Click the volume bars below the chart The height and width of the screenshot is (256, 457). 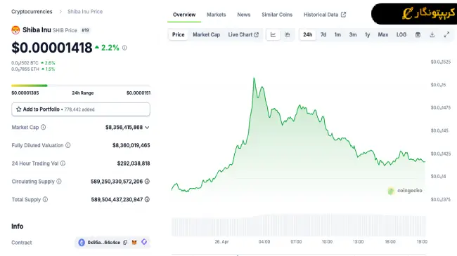tap(299, 226)
